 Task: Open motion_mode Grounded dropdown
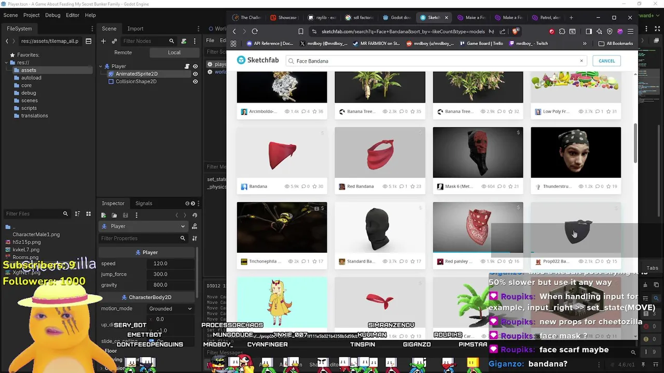click(x=171, y=309)
